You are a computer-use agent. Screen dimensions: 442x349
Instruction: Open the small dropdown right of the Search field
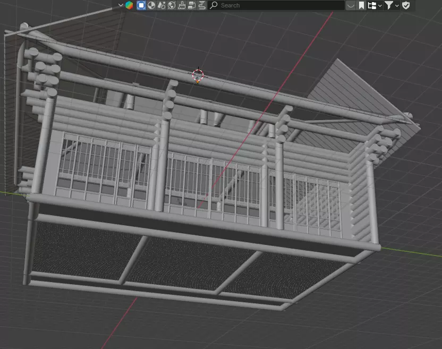click(x=351, y=5)
